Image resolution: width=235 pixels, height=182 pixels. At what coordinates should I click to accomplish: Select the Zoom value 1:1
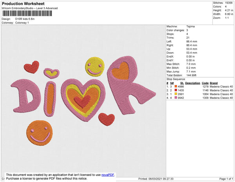pyautogui.click(x=227, y=18)
